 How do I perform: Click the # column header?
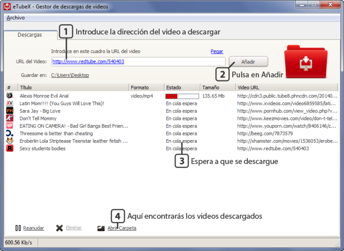coord(11,87)
